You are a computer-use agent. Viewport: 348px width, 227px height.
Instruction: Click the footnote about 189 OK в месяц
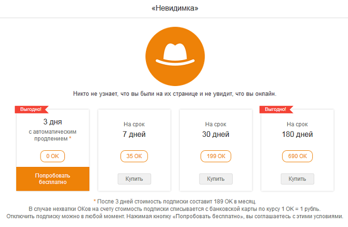coord(175,202)
